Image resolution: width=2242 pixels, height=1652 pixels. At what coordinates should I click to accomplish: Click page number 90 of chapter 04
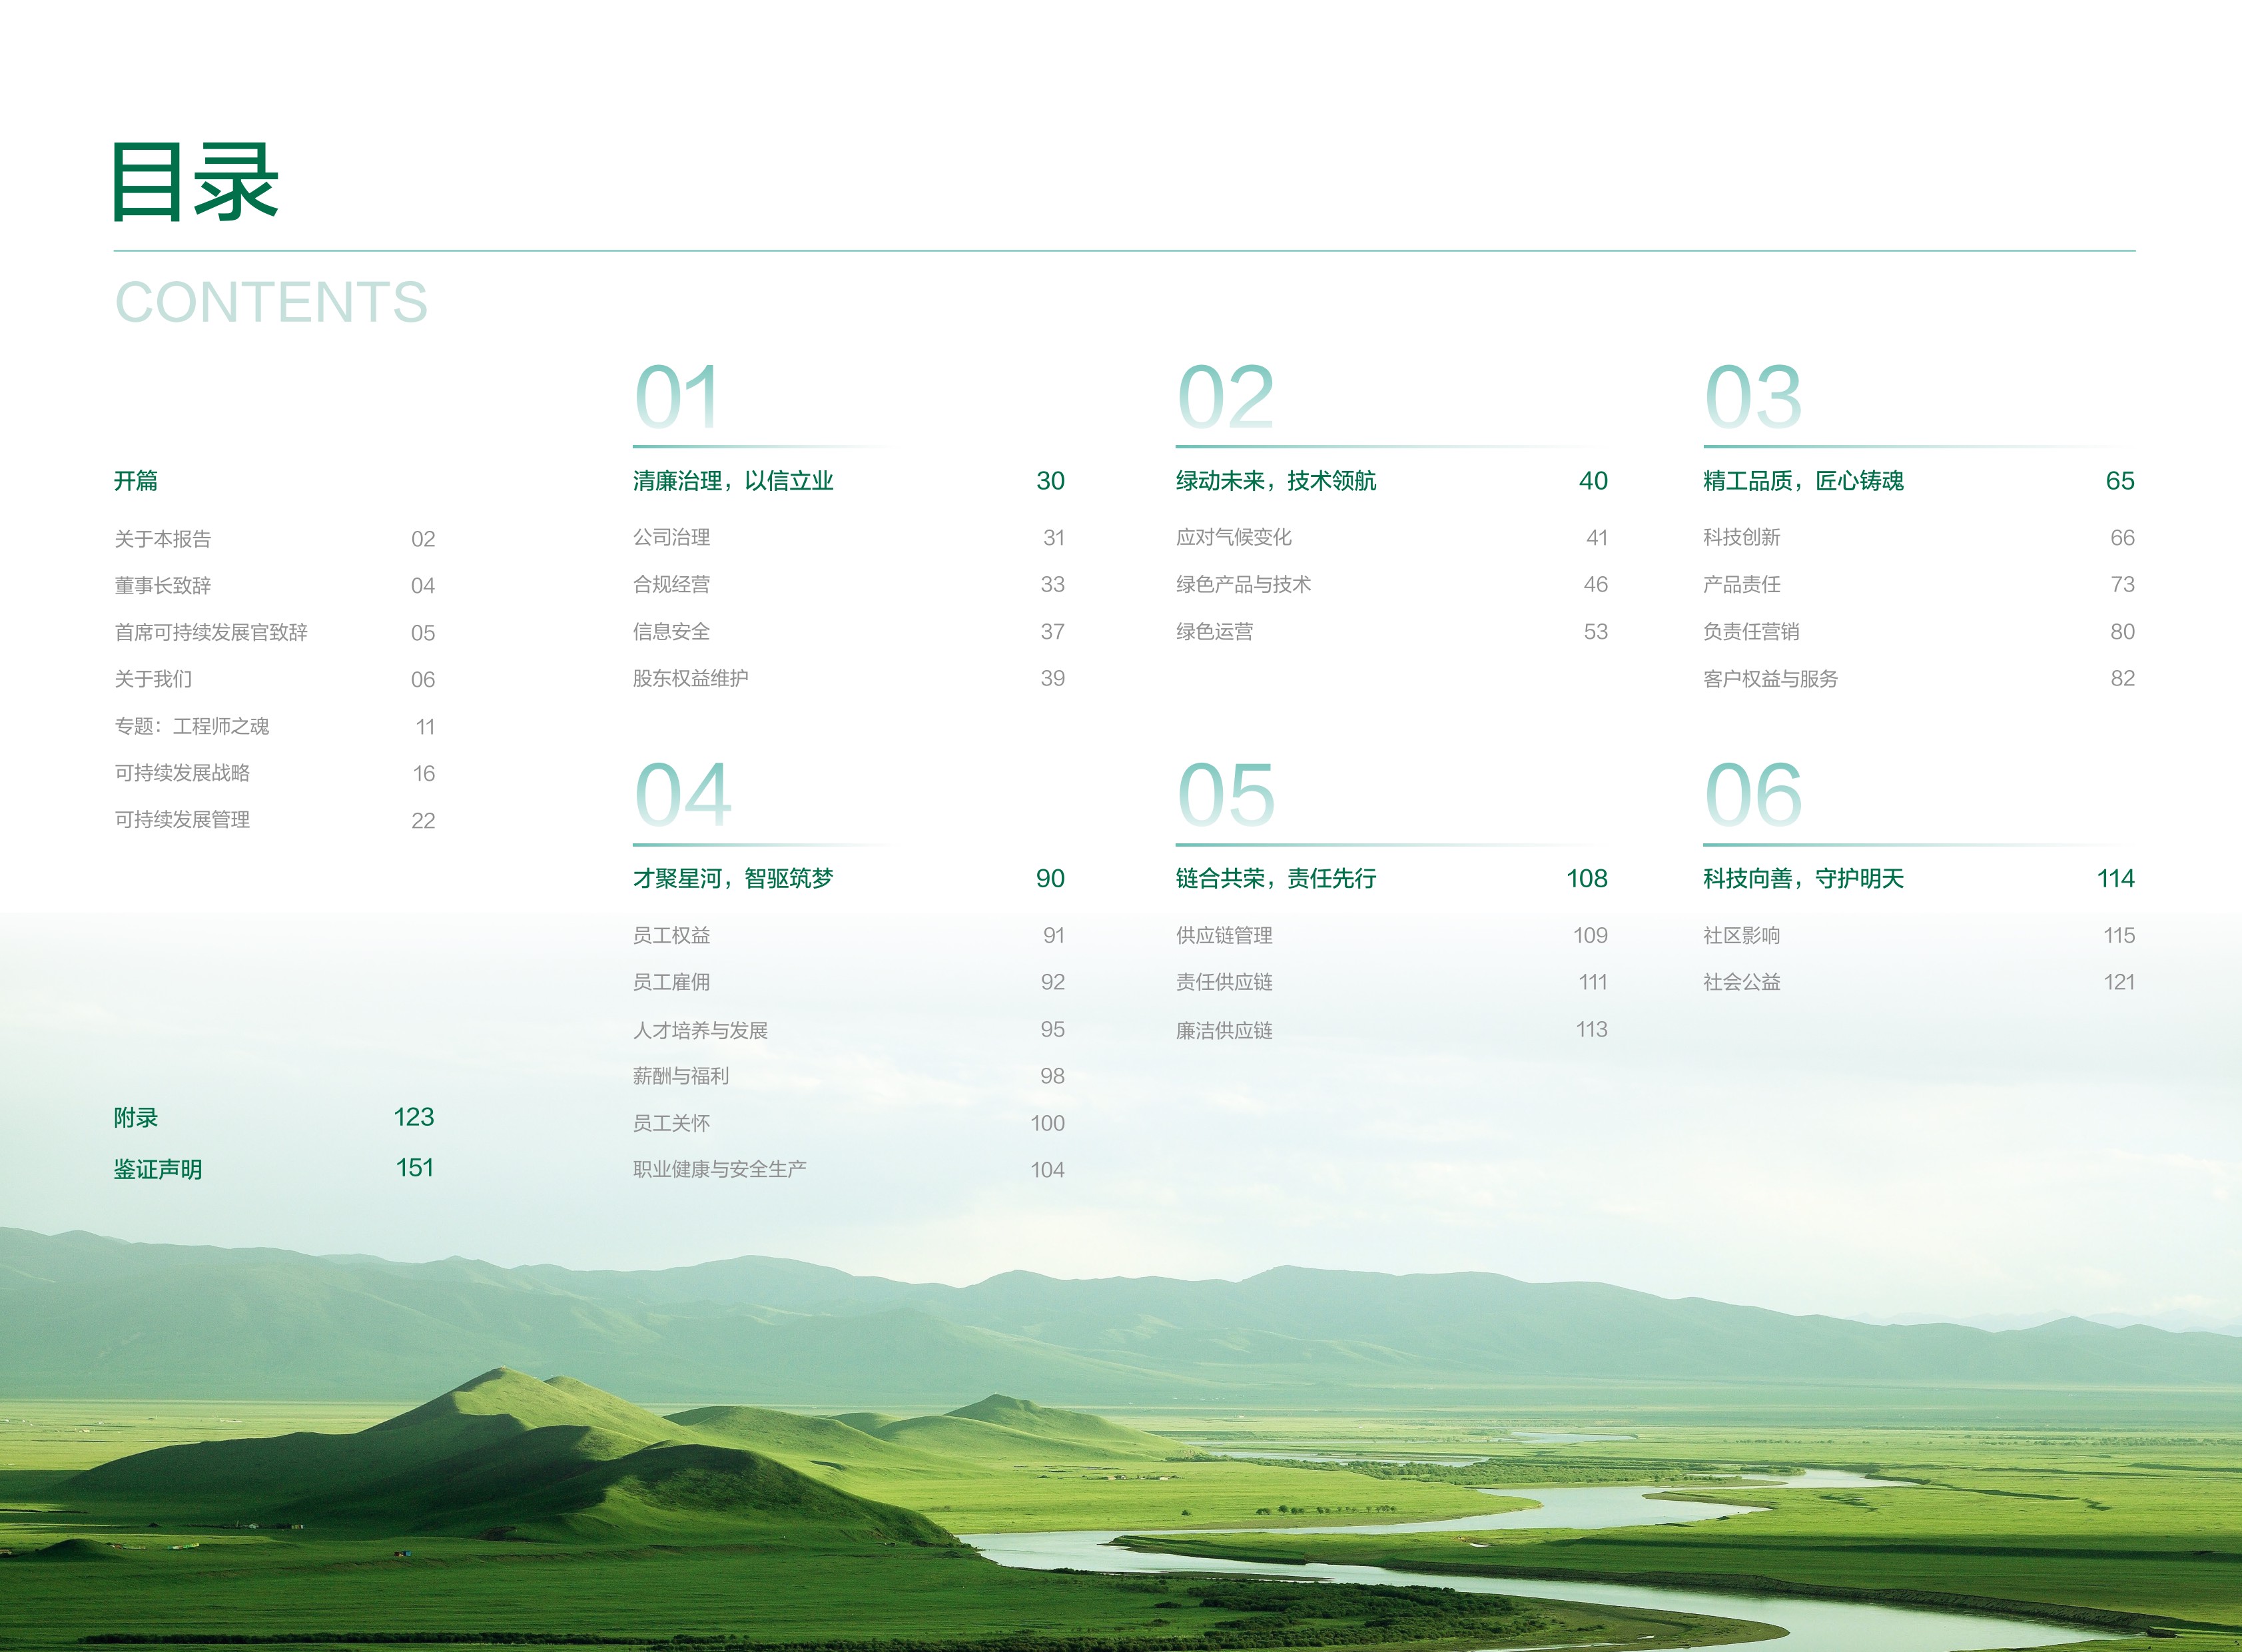click(x=1050, y=879)
